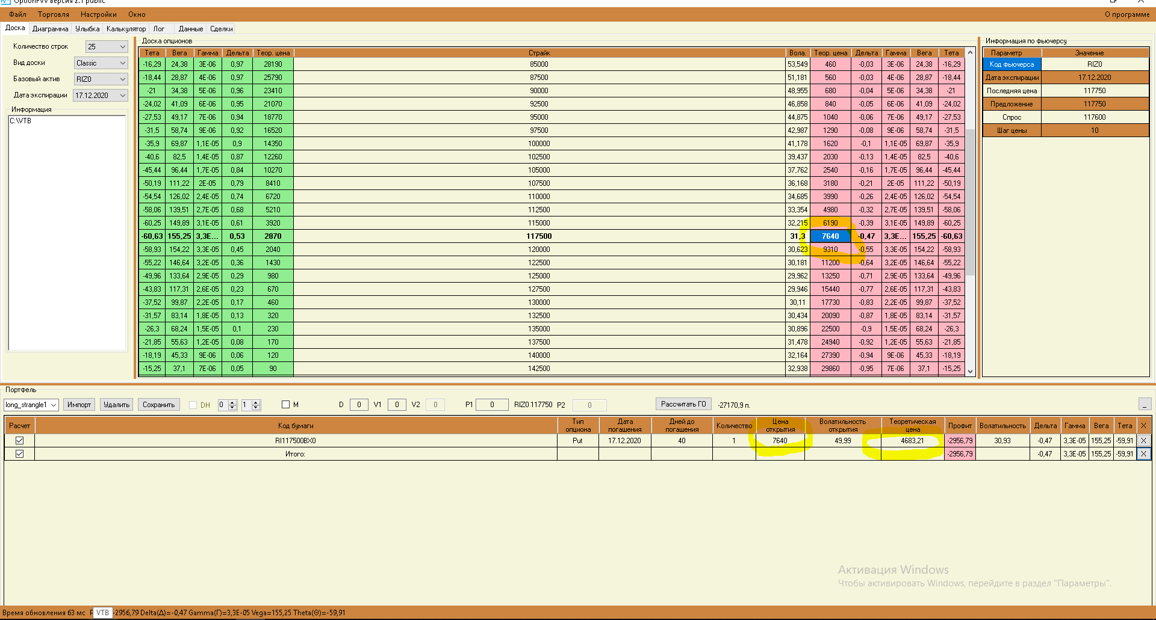
Task: Click the P2 input field
Action: [x=589, y=405]
